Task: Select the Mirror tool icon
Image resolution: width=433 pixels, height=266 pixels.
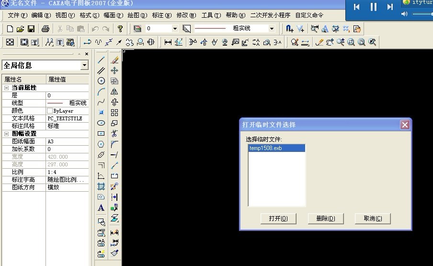Action: (x=114, y=92)
